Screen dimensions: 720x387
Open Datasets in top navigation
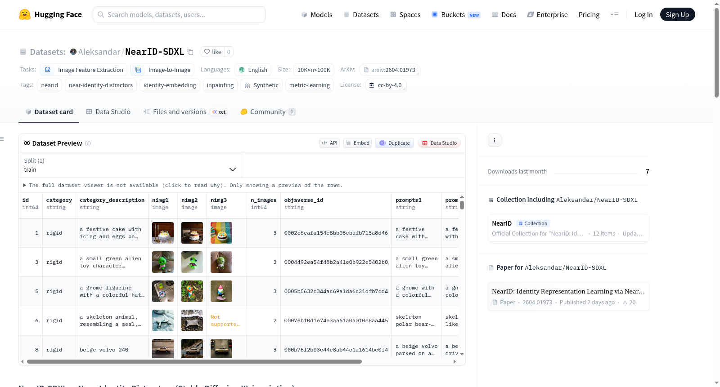pos(361,14)
